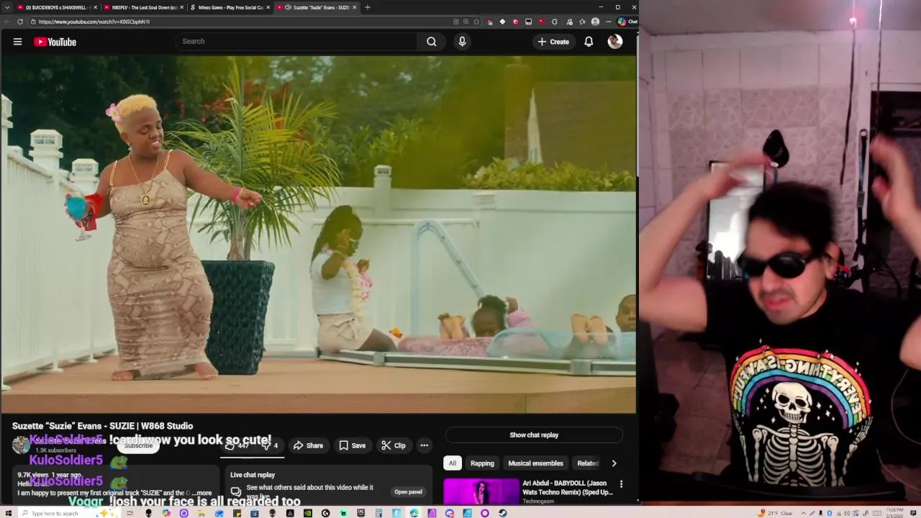Subscribe to the Suzette Evans channel
921x518 pixels.
138,445
